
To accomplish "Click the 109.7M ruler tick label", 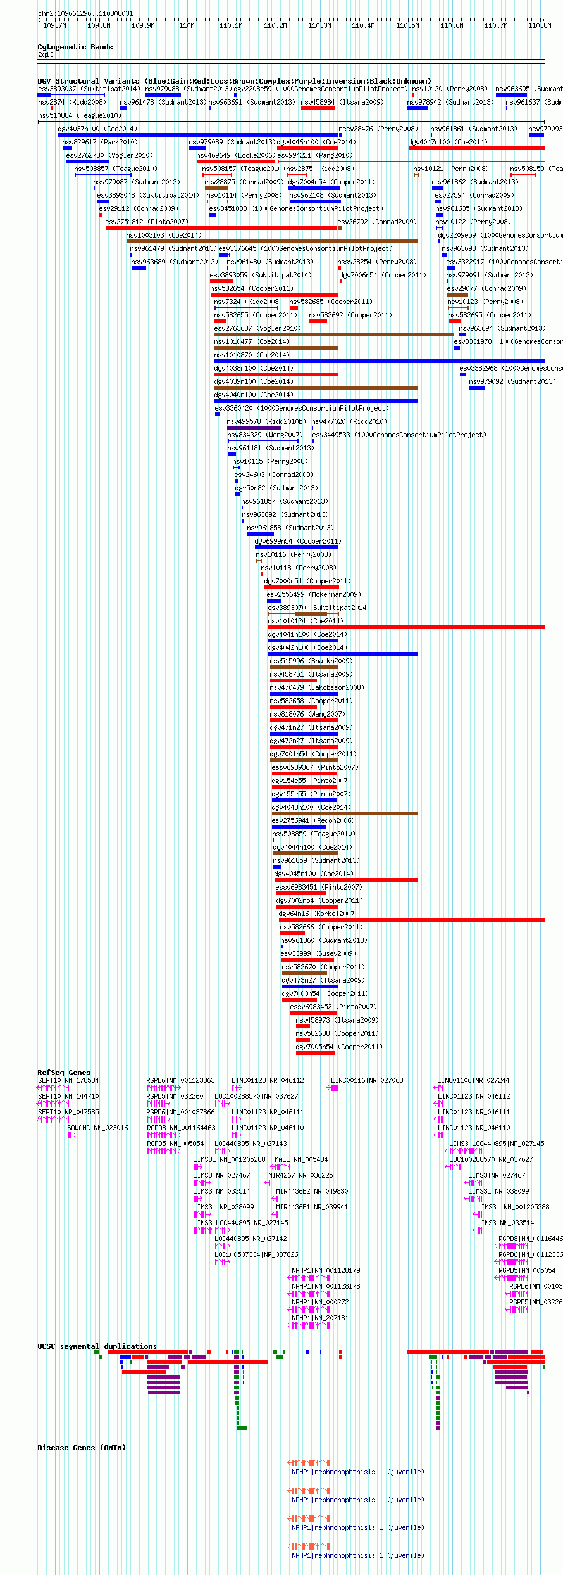I will (x=54, y=25).
